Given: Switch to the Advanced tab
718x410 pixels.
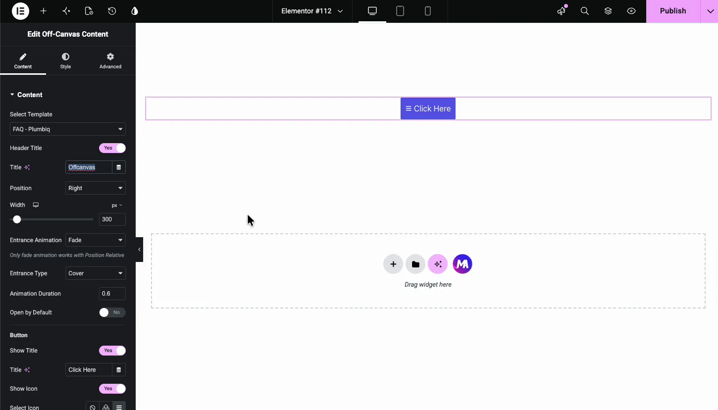Looking at the screenshot, I should pyautogui.click(x=110, y=61).
